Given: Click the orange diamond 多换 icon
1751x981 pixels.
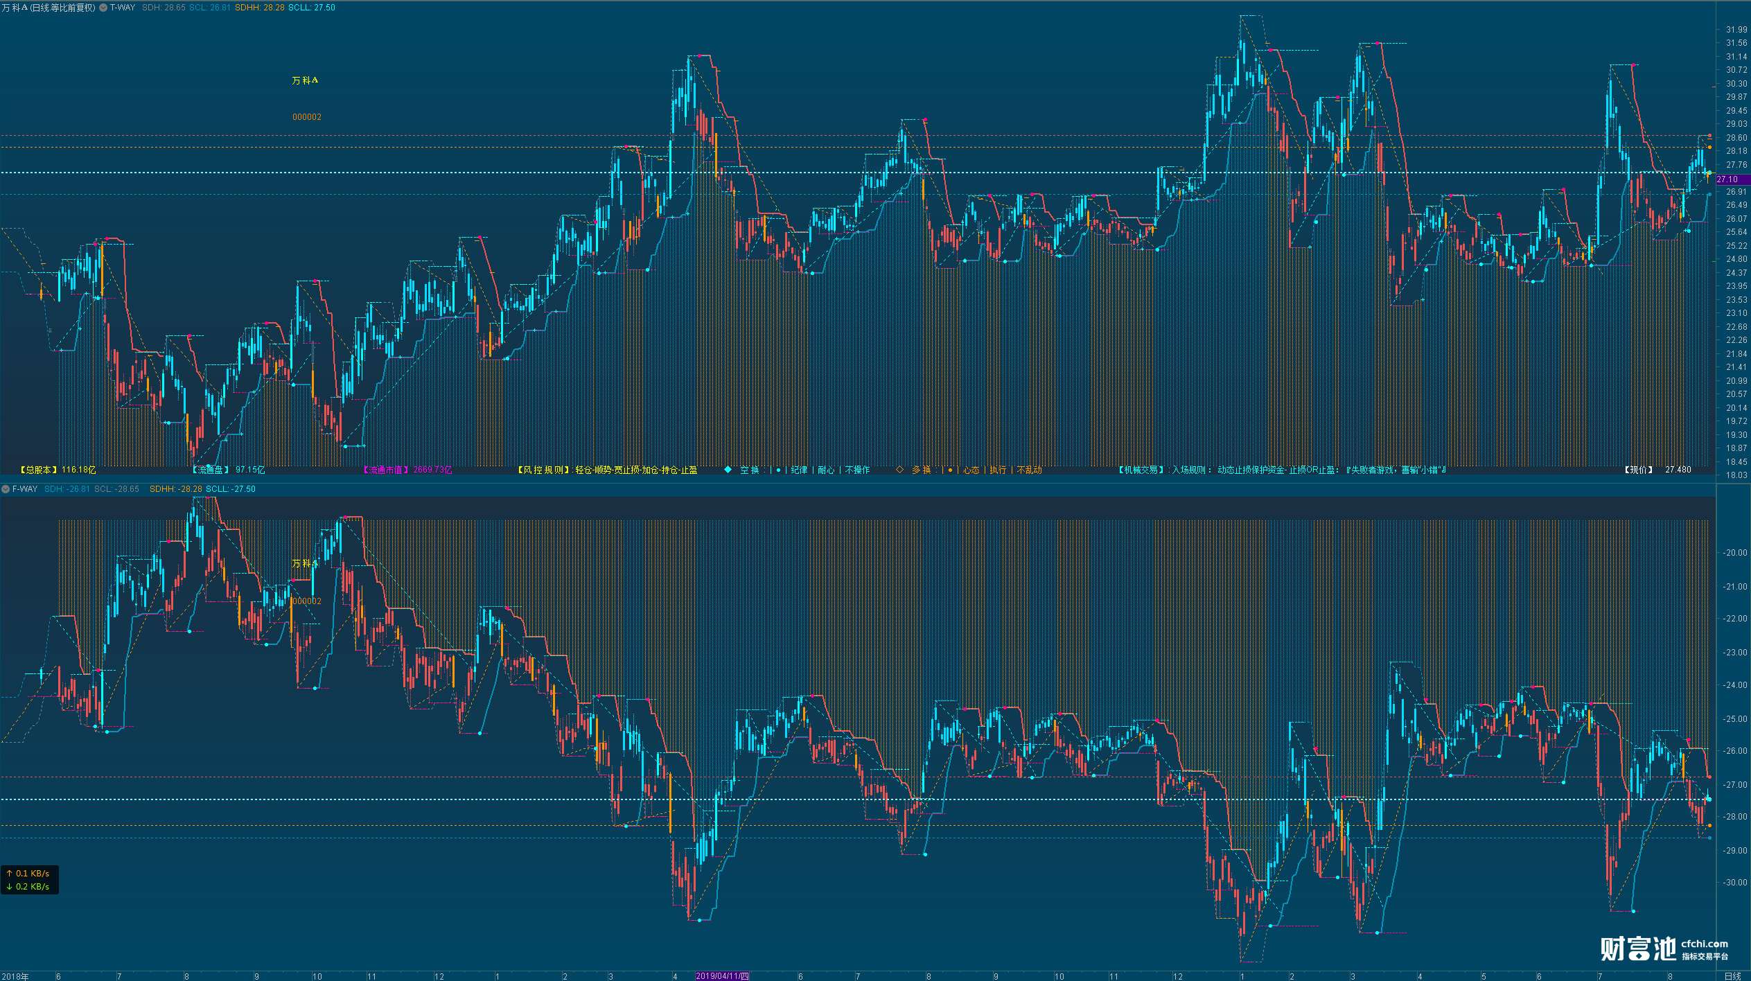Looking at the screenshot, I should (899, 470).
